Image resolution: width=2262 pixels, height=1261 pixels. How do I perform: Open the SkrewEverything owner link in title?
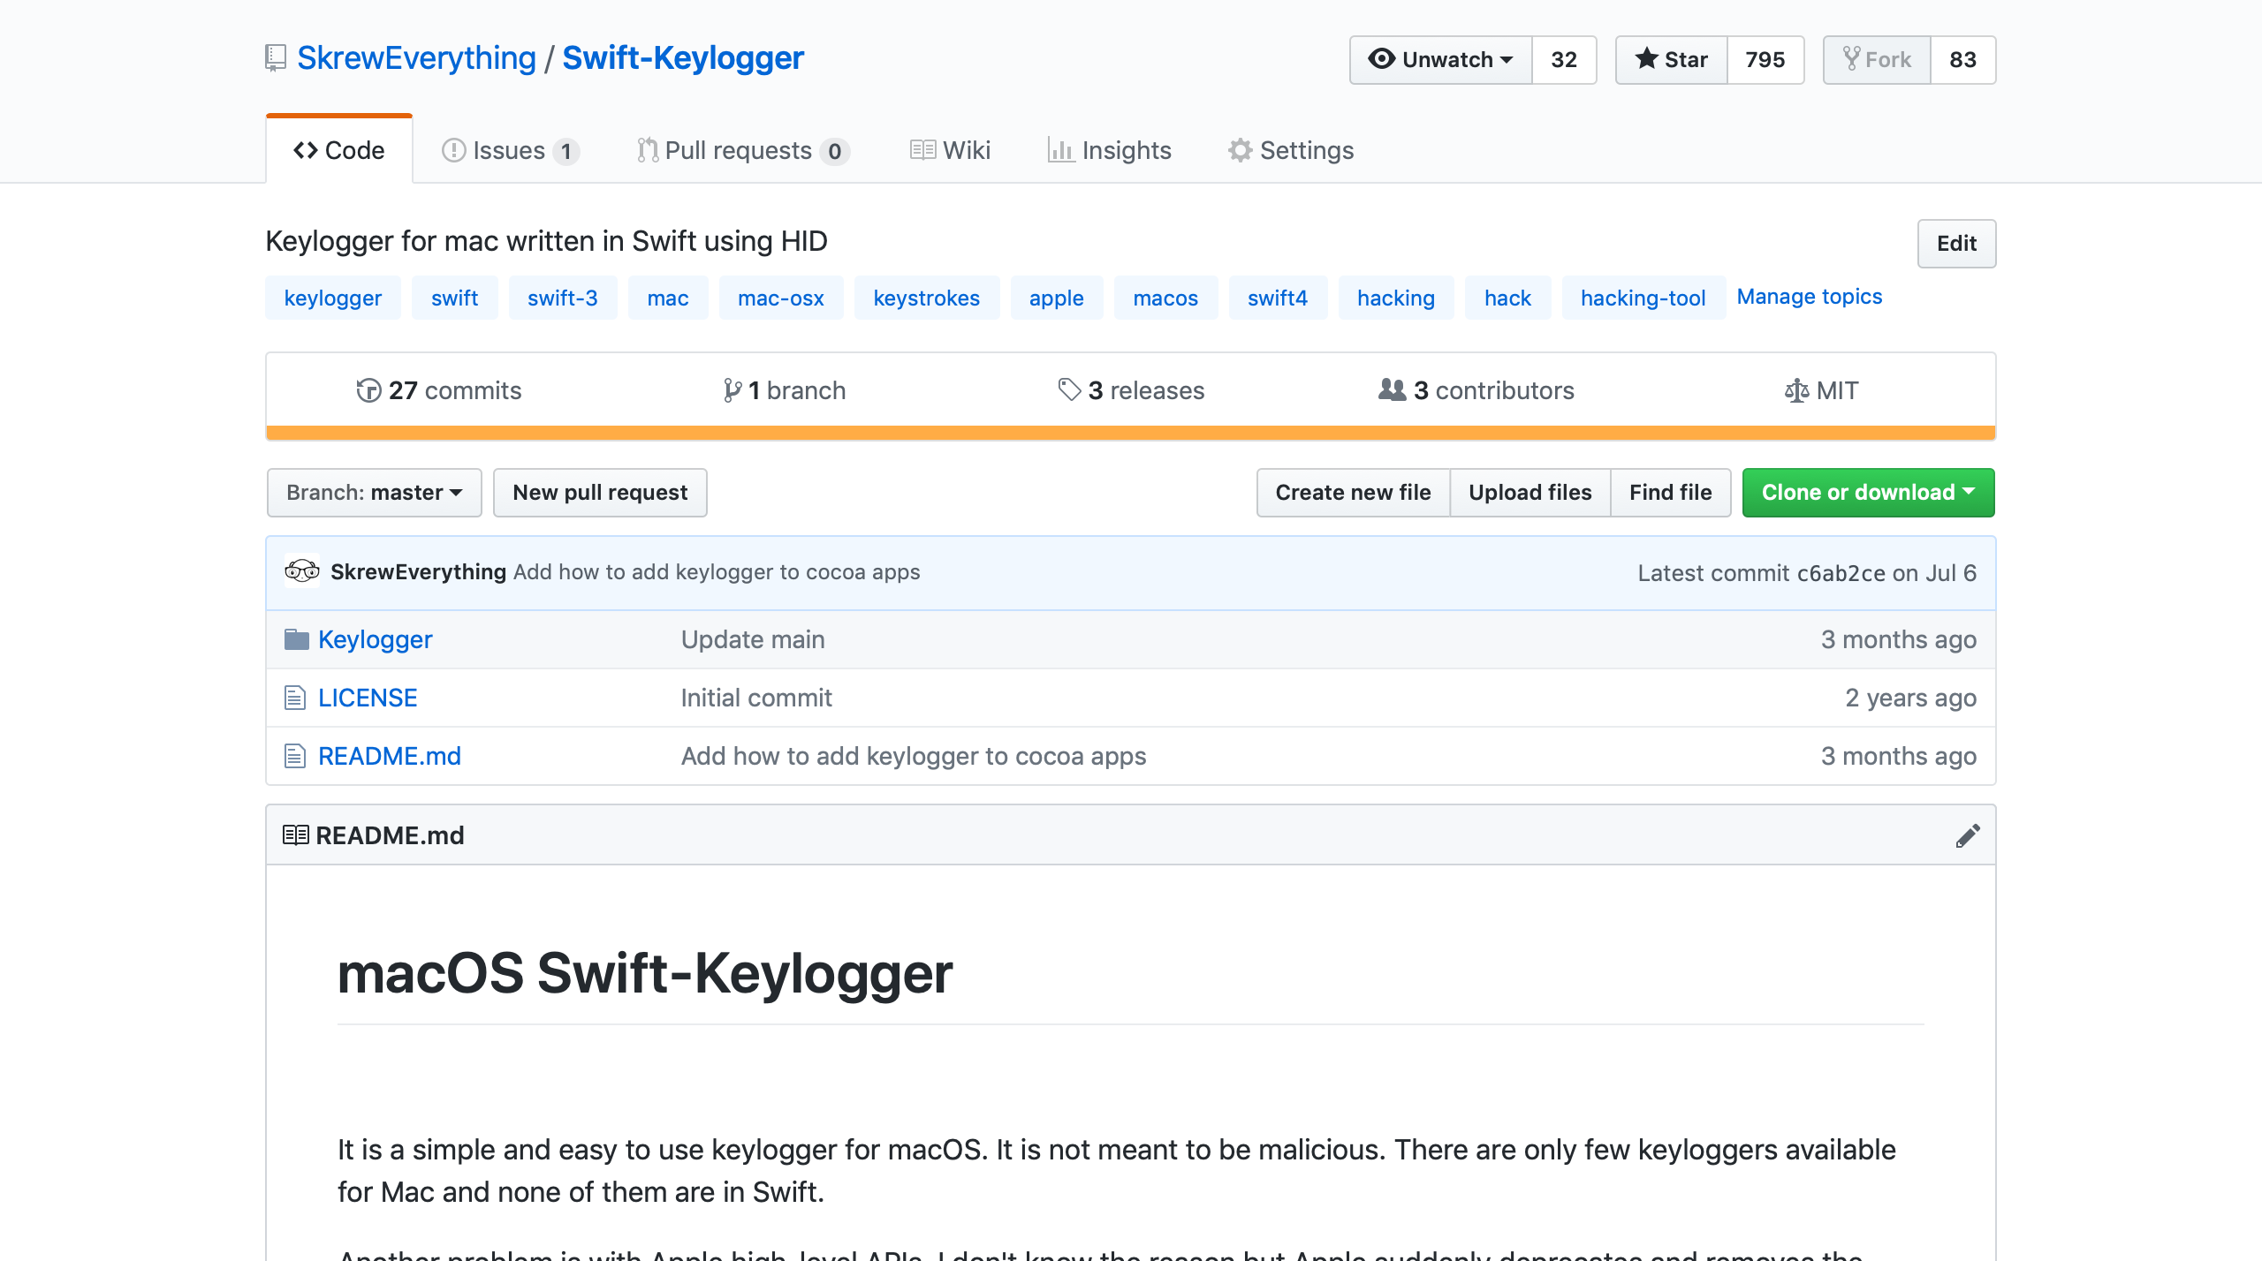(416, 57)
